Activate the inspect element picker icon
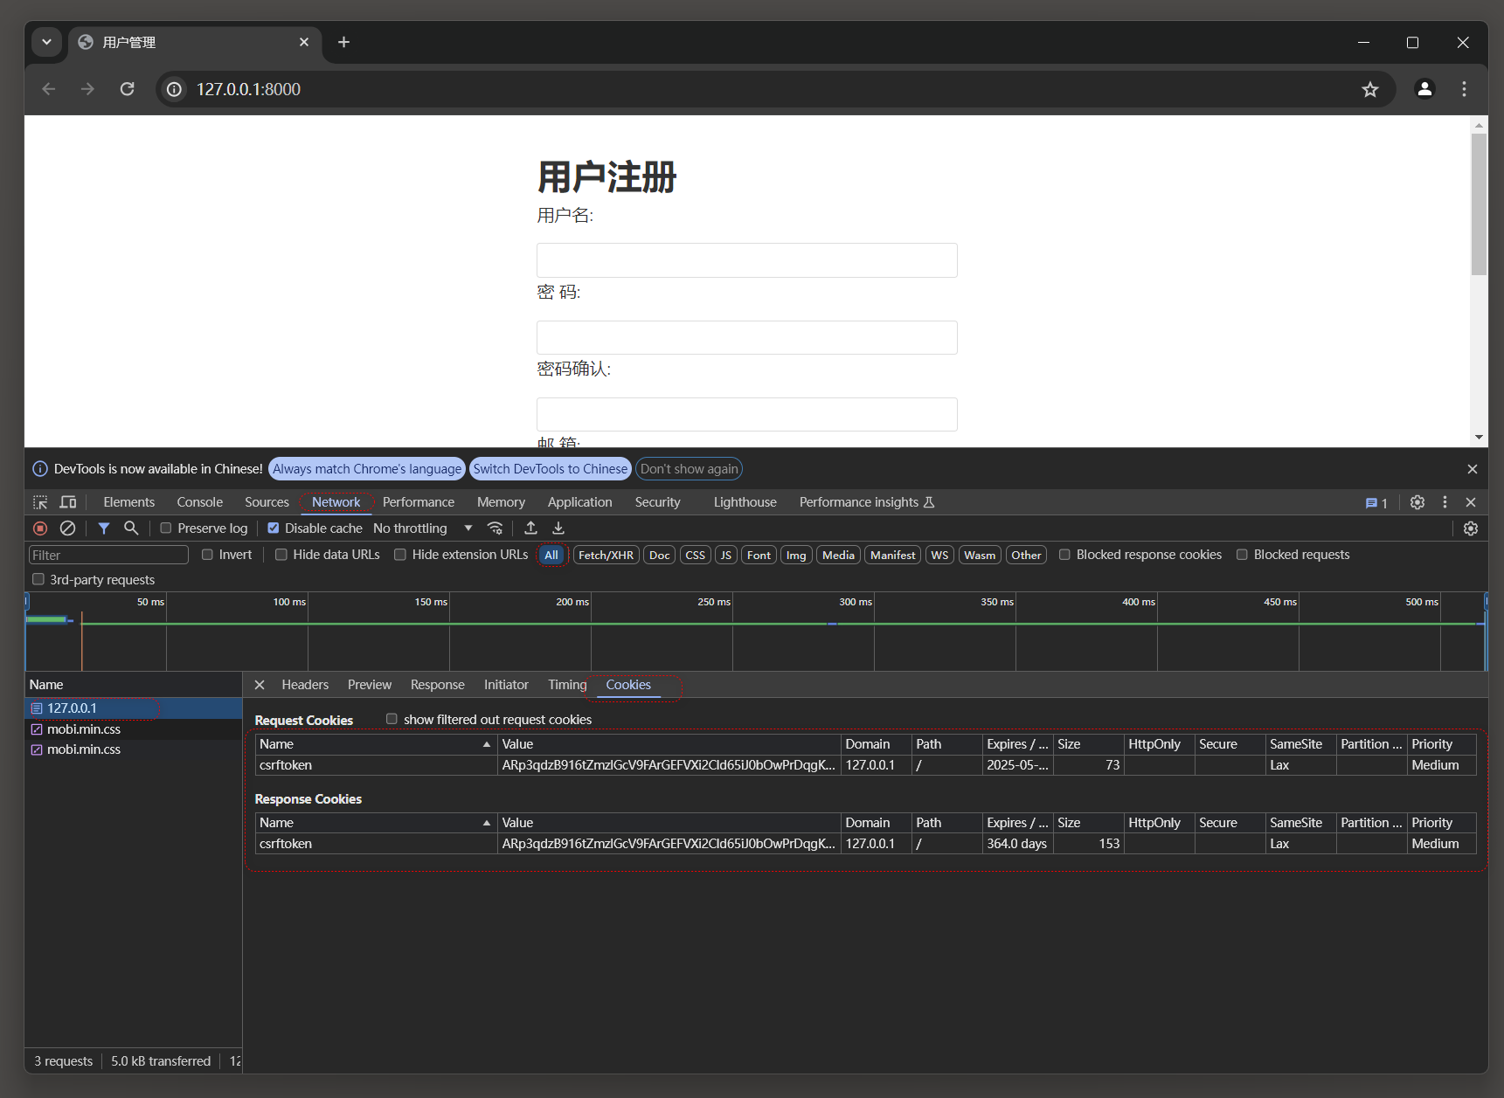Viewport: 1504px width, 1098px height. point(40,502)
